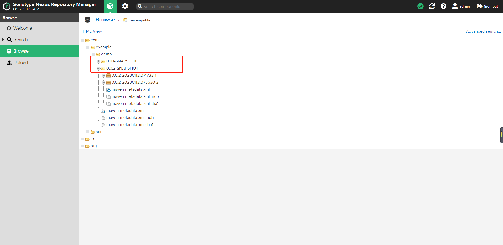Expand the sun folder node
The width and height of the screenshot is (503, 245).
coord(88,132)
